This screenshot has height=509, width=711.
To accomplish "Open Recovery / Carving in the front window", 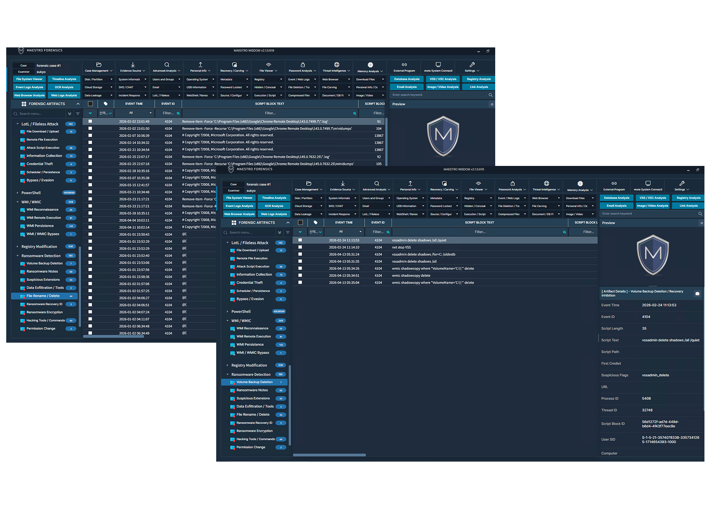I will 444,186.
